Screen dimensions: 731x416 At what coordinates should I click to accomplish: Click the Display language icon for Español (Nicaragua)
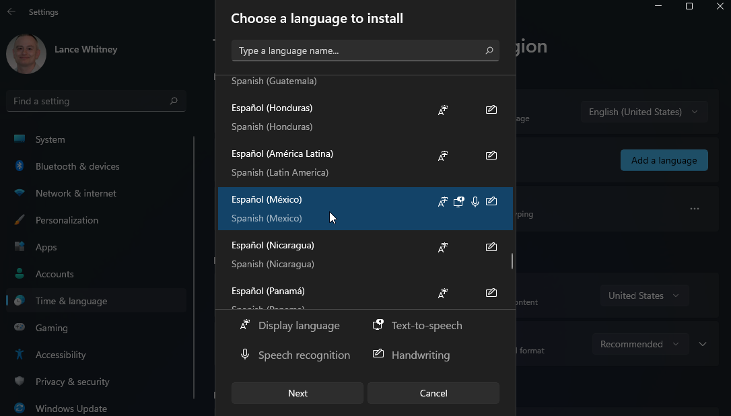pos(443,247)
